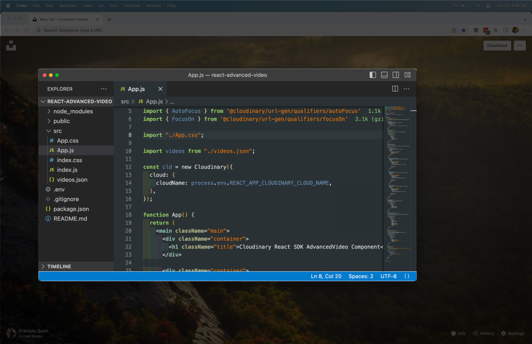The height and width of the screenshot is (344, 532).
Task: Expand the TIMELINE section
Action: point(76,266)
